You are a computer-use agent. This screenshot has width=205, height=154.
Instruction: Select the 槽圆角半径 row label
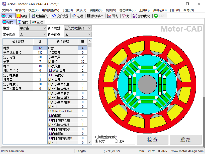[18, 71]
